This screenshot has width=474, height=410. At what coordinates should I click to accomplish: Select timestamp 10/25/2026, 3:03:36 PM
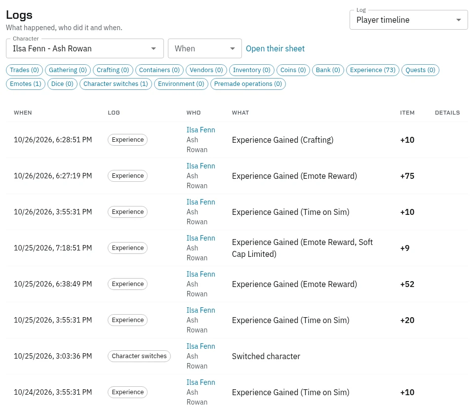pos(53,356)
